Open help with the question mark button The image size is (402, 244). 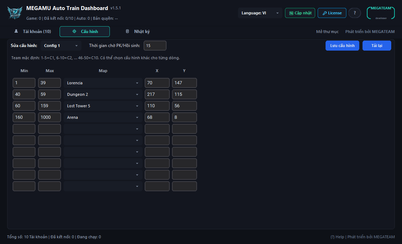point(355,13)
